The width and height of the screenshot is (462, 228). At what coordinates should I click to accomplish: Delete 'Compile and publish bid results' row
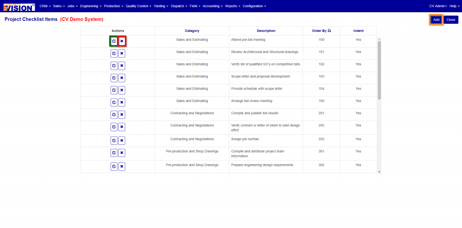tap(122, 115)
